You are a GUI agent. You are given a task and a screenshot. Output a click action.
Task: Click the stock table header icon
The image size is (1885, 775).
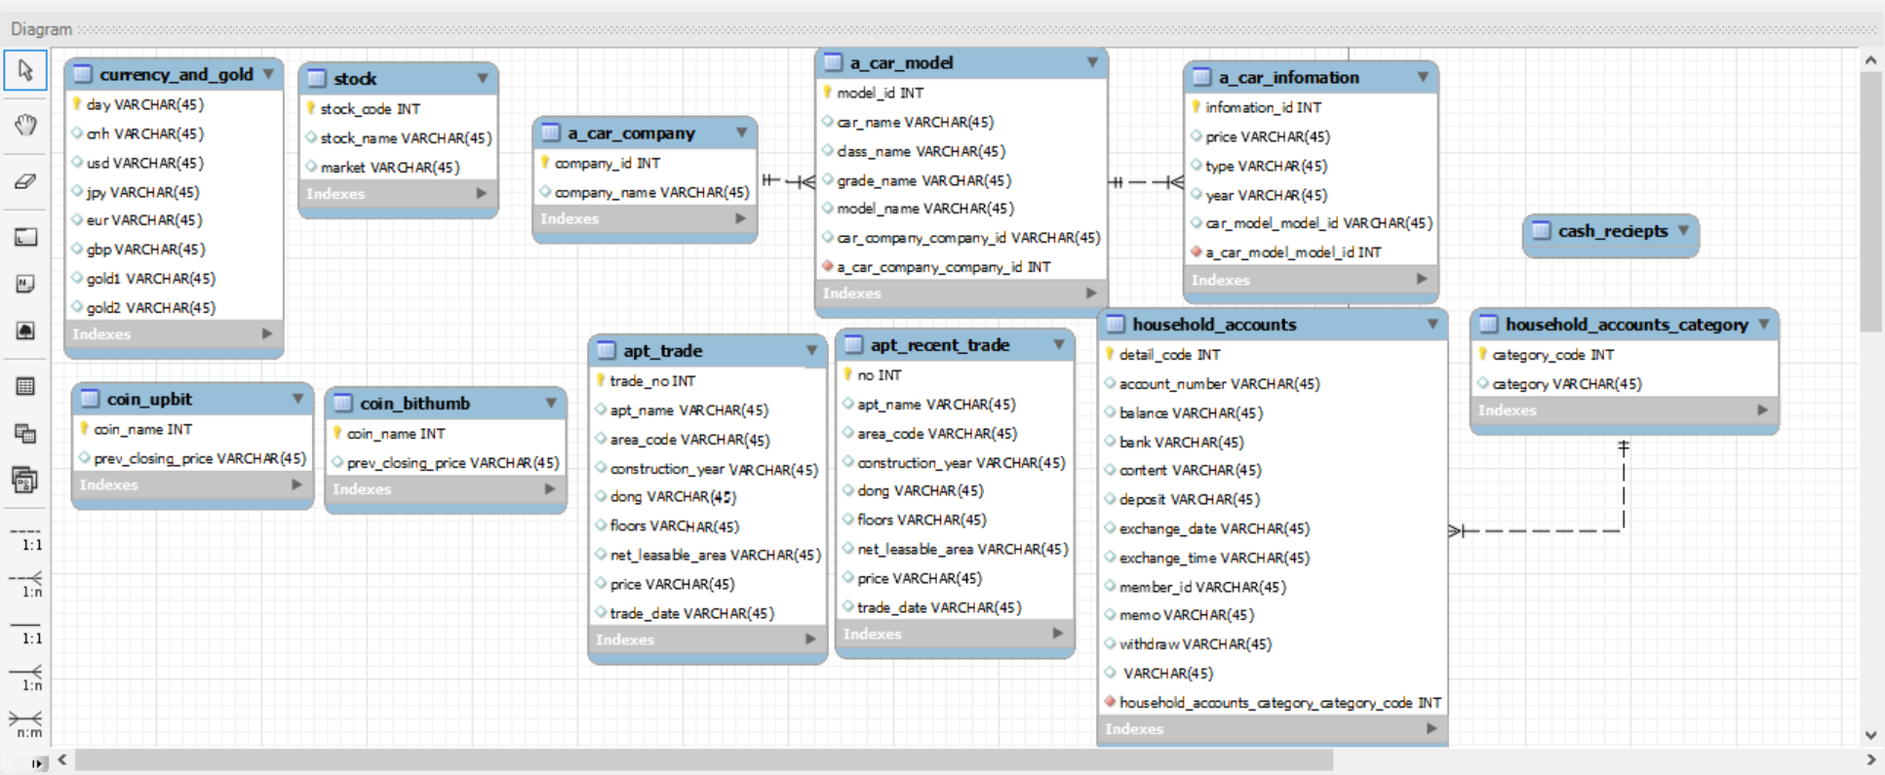317,78
